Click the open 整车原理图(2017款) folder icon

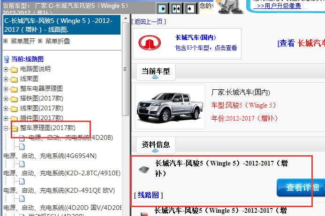15,129
